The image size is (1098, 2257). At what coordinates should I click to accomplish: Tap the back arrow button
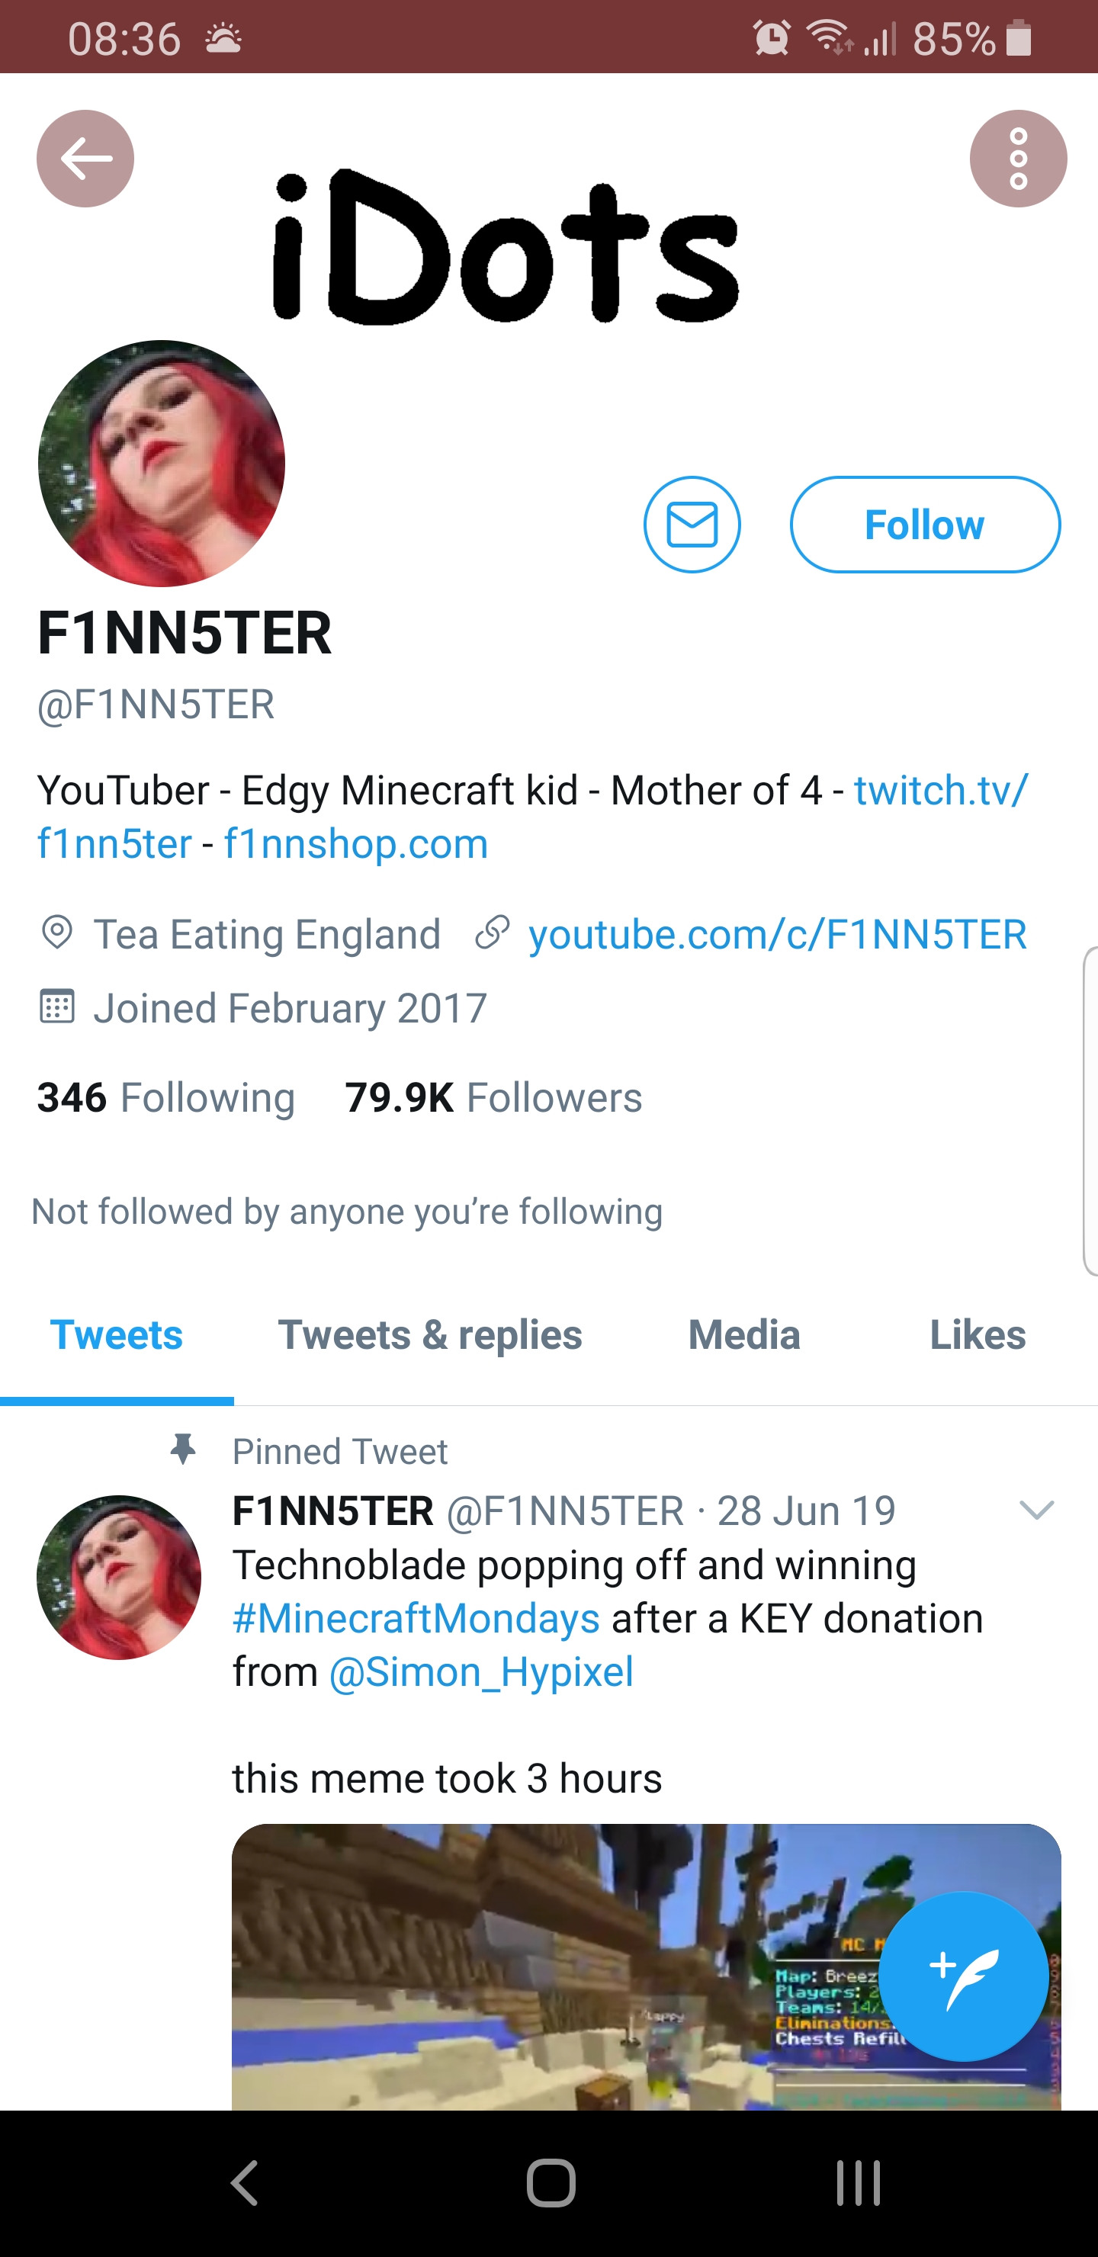[x=85, y=159]
